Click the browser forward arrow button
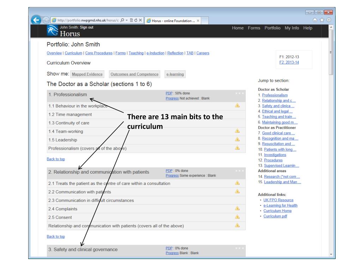This screenshot has width=361, height=271. click(x=46, y=20)
